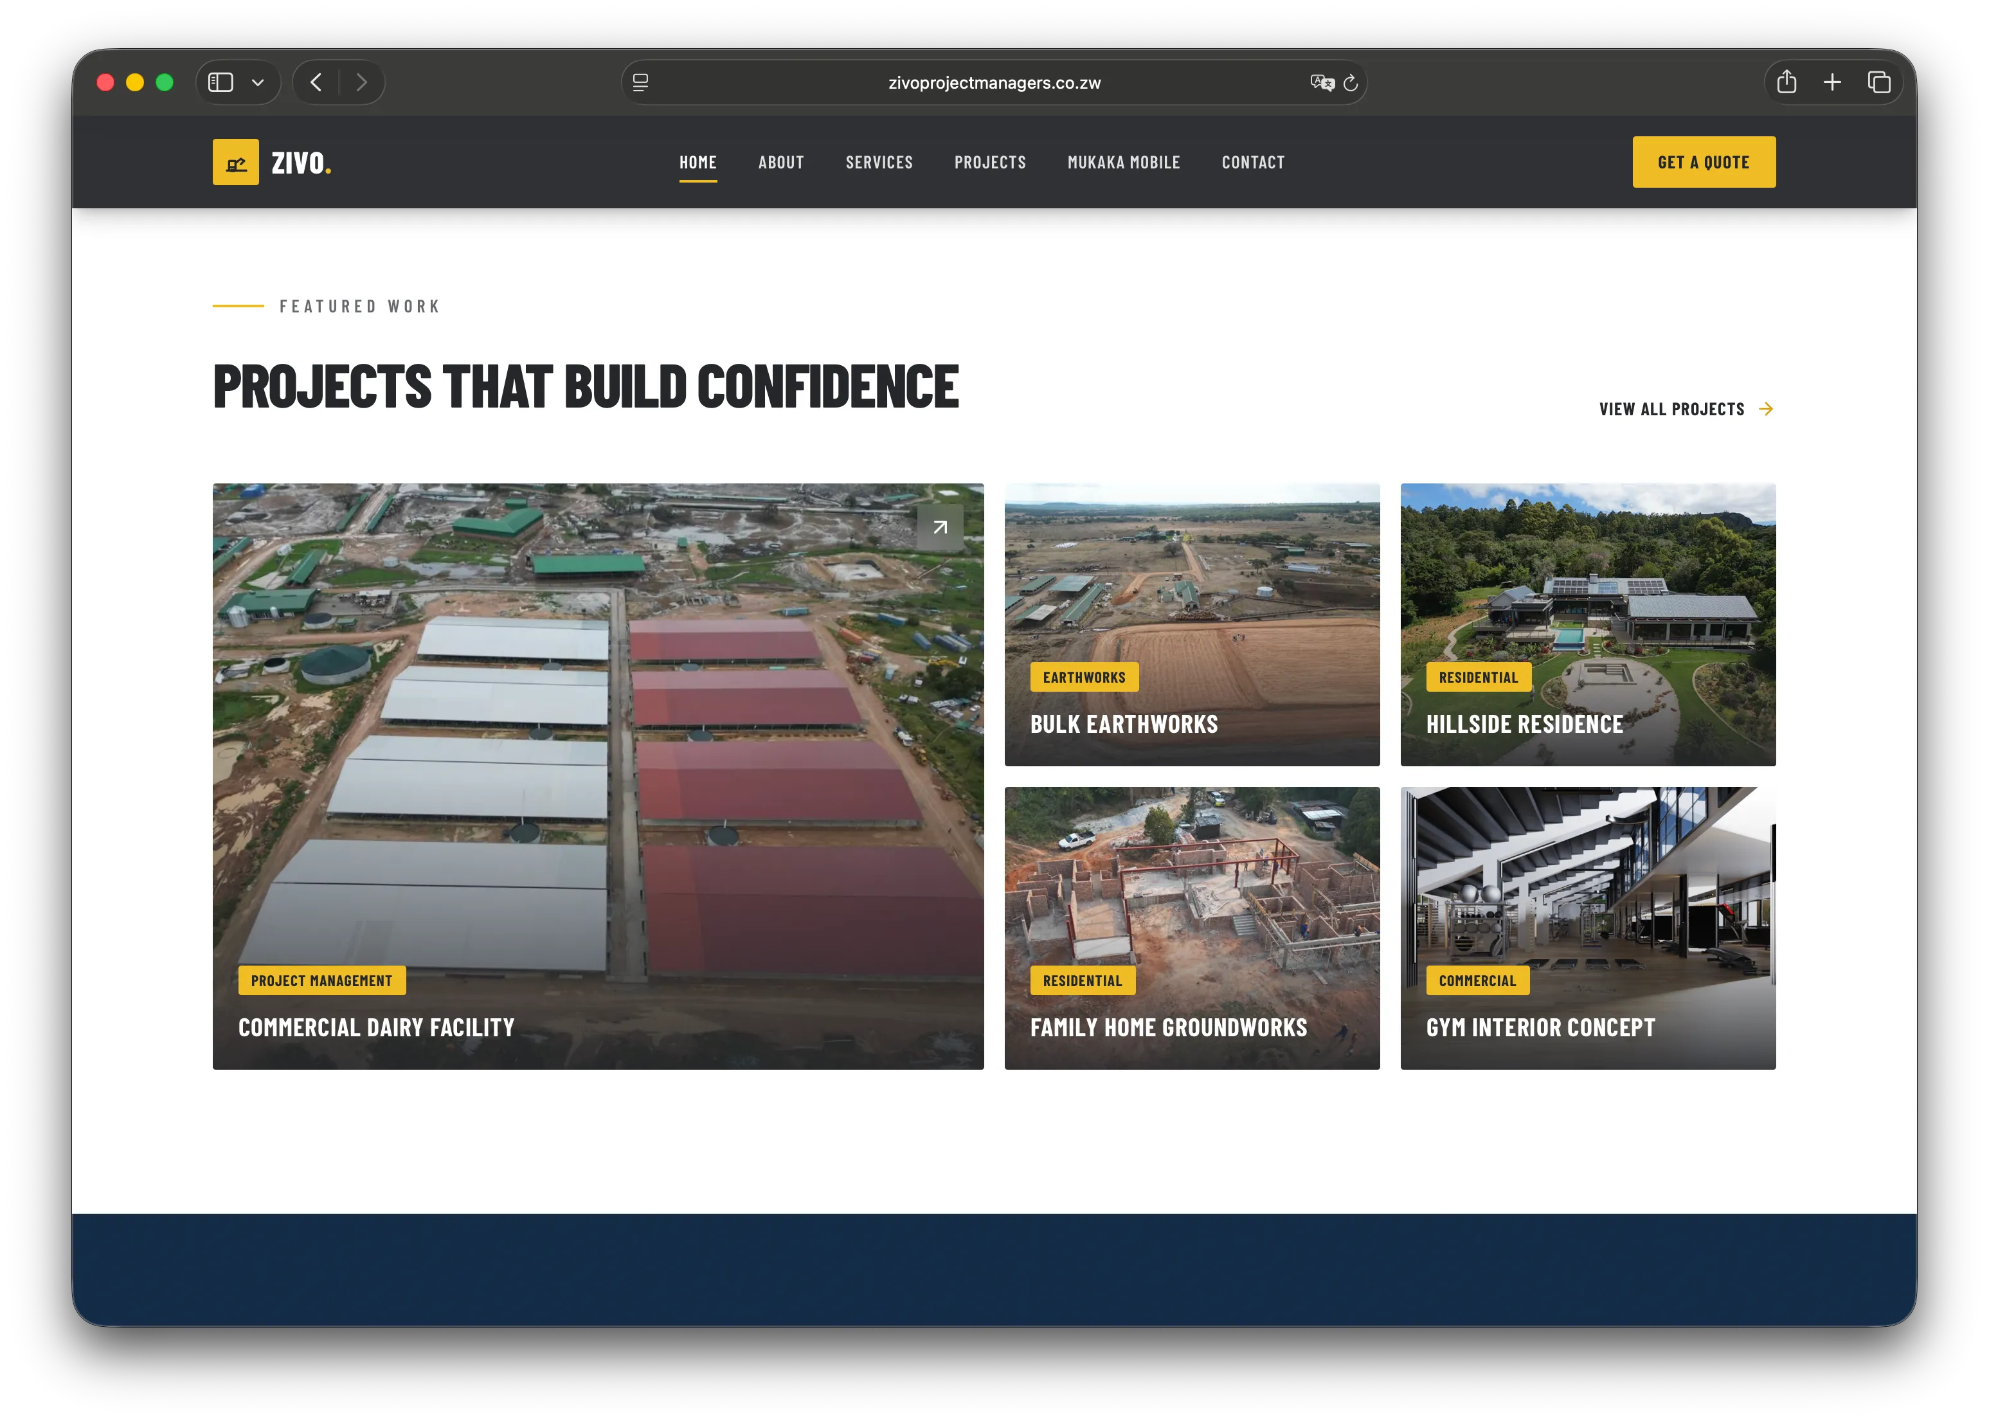Show tab overview icon
This screenshot has width=1989, height=1422.
(x=1878, y=82)
